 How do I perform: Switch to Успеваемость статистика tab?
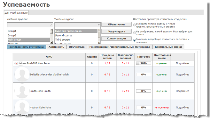tap(27, 47)
